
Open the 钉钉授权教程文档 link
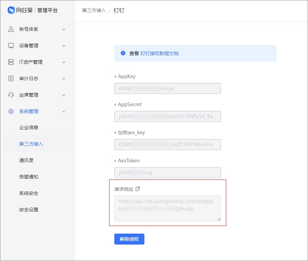(159, 53)
